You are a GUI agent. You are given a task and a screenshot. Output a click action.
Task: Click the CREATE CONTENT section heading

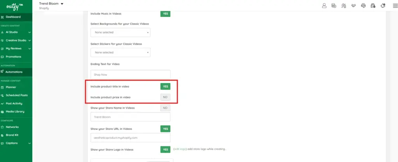coord(10,26)
